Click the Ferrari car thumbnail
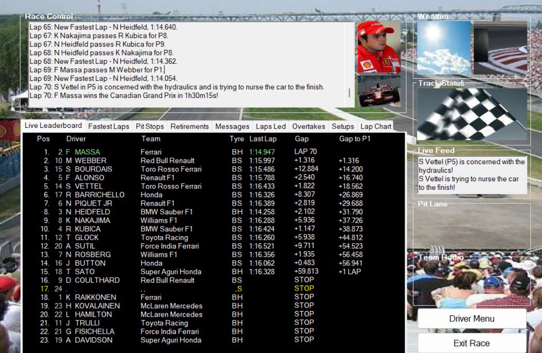This screenshot has height=353, width=542. (x=379, y=91)
